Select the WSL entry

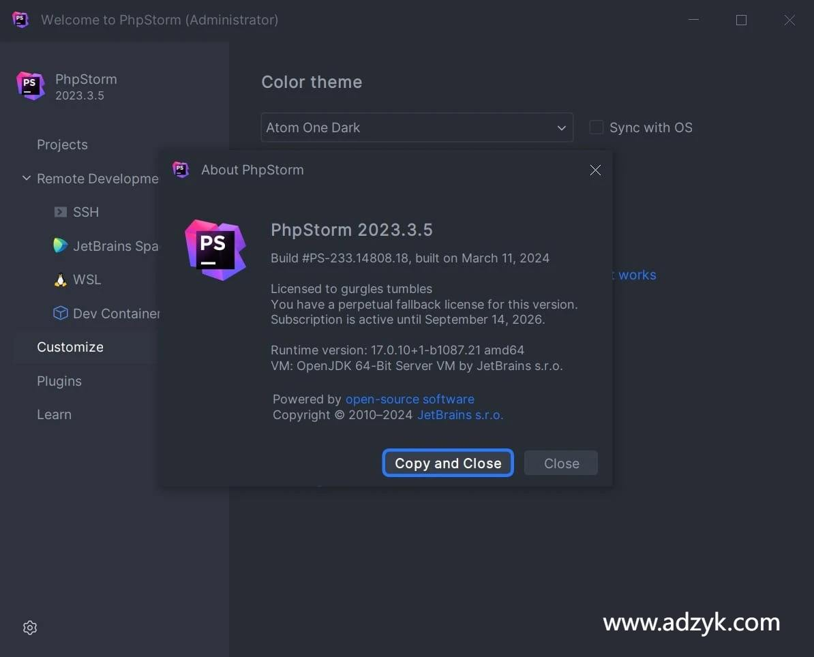tap(87, 279)
